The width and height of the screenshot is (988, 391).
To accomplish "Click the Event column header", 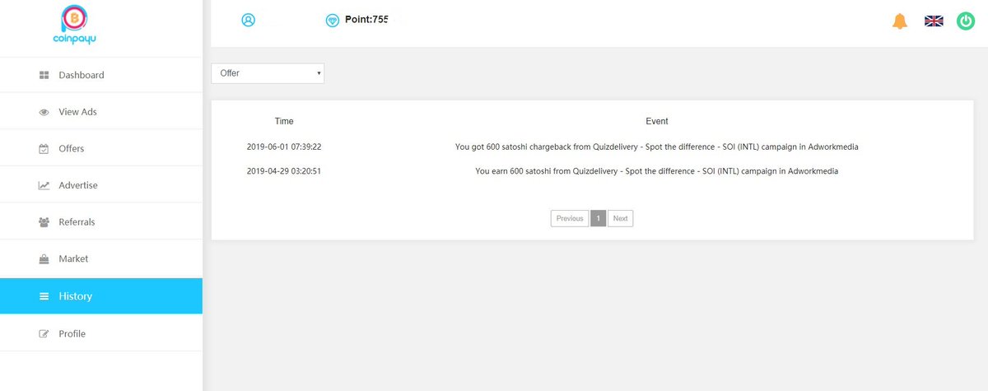I will (x=657, y=121).
